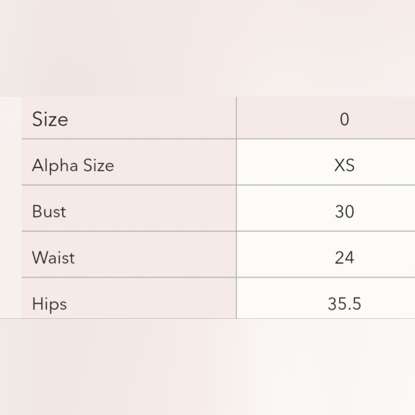415x415 pixels.
Task: Select the bust value 30
Action: pyautogui.click(x=344, y=212)
